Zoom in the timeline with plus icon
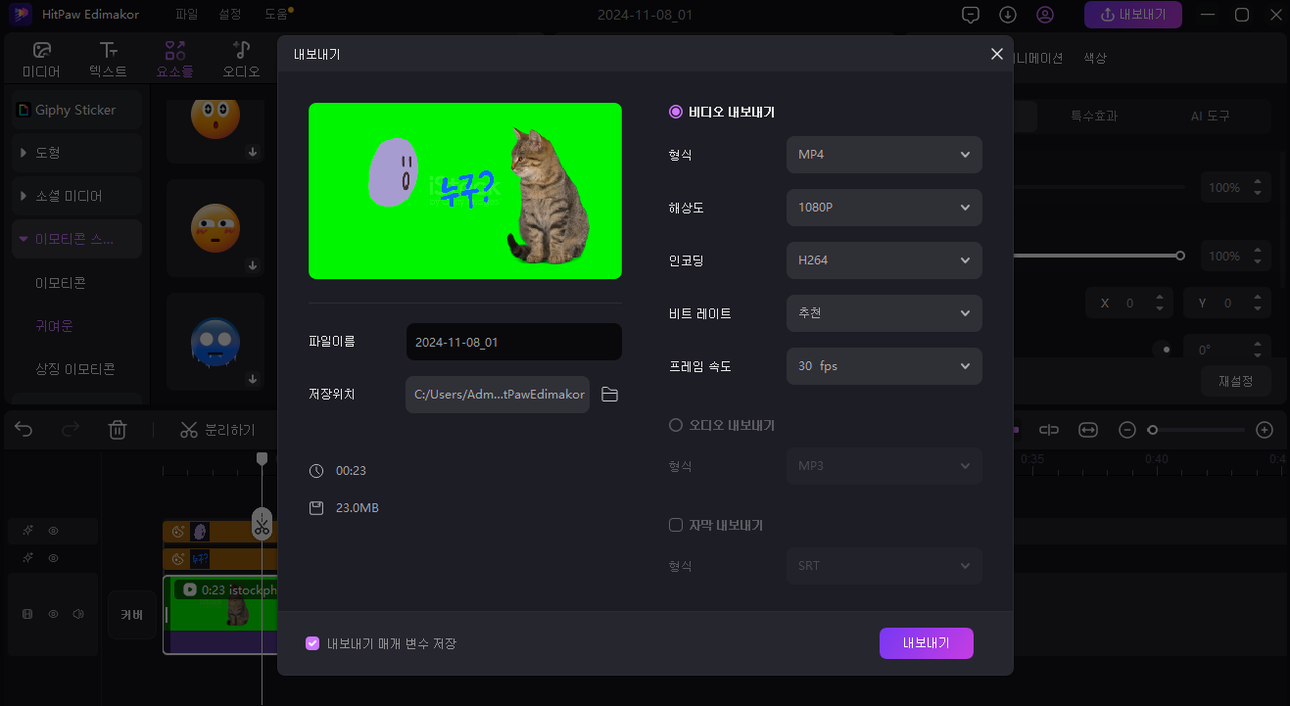The width and height of the screenshot is (1290, 706). point(1265,430)
